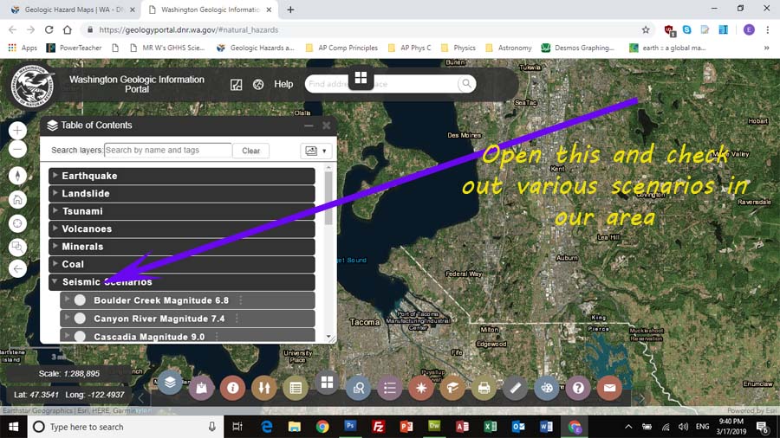Open the measurement ruler tool
The image size is (780, 438).
coord(515,388)
